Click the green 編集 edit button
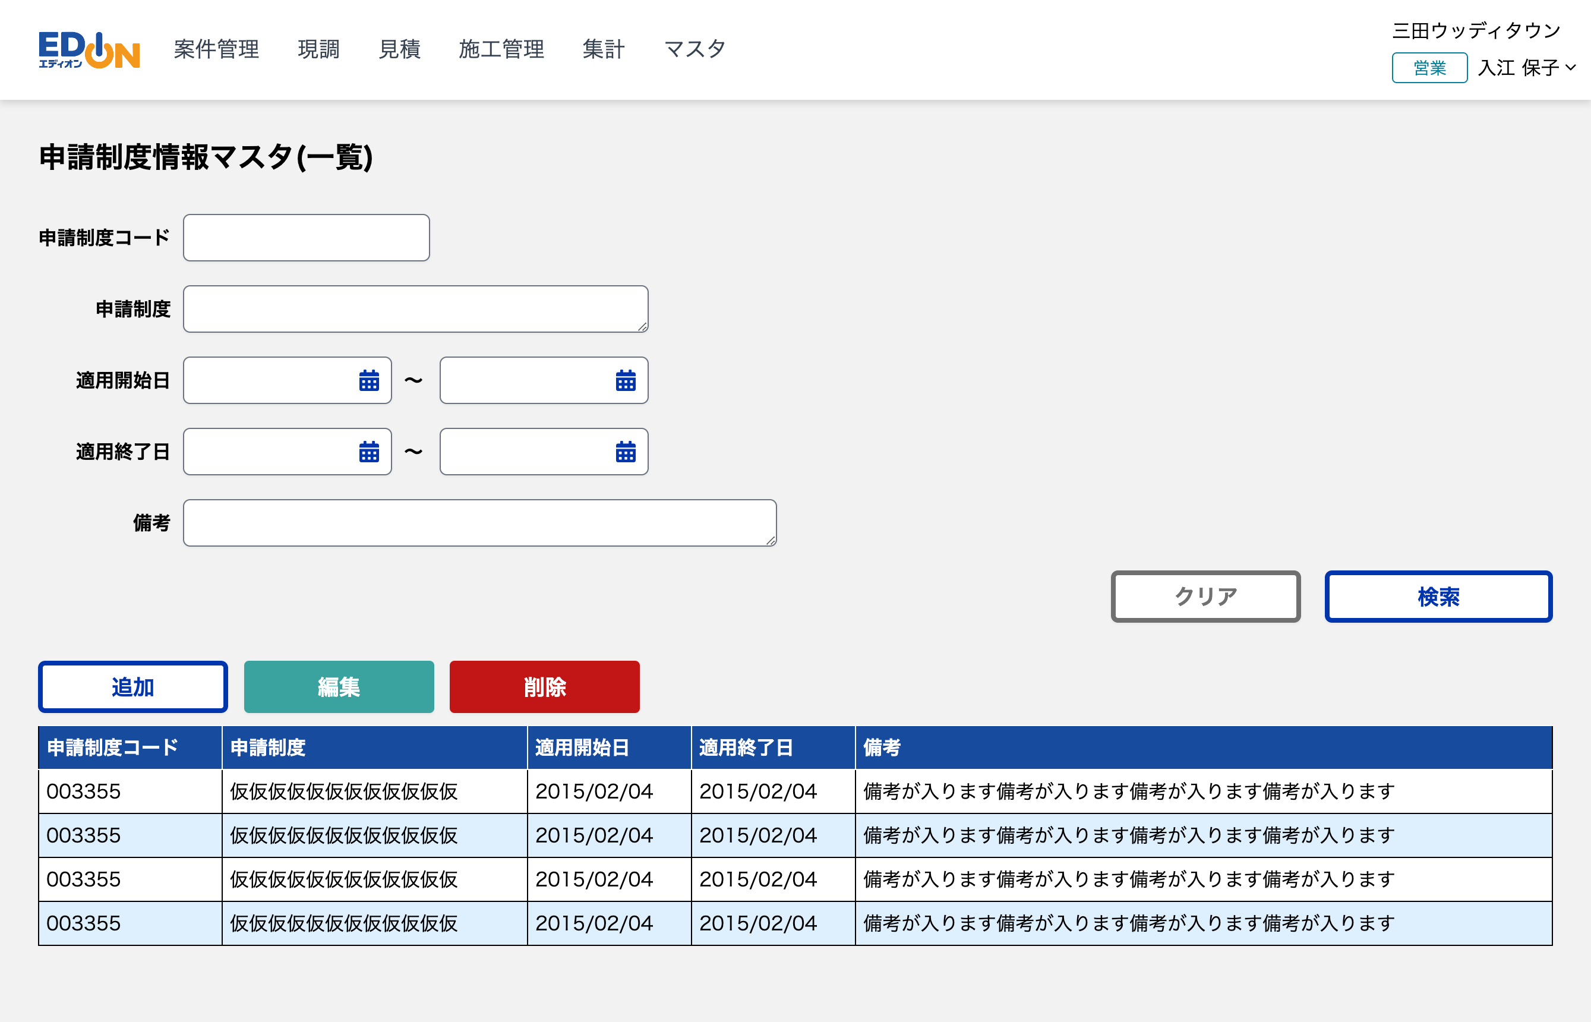The height and width of the screenshot is (1022, 1591). (x=339, y=687)
